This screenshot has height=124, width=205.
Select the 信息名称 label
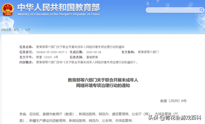[26, 47]
